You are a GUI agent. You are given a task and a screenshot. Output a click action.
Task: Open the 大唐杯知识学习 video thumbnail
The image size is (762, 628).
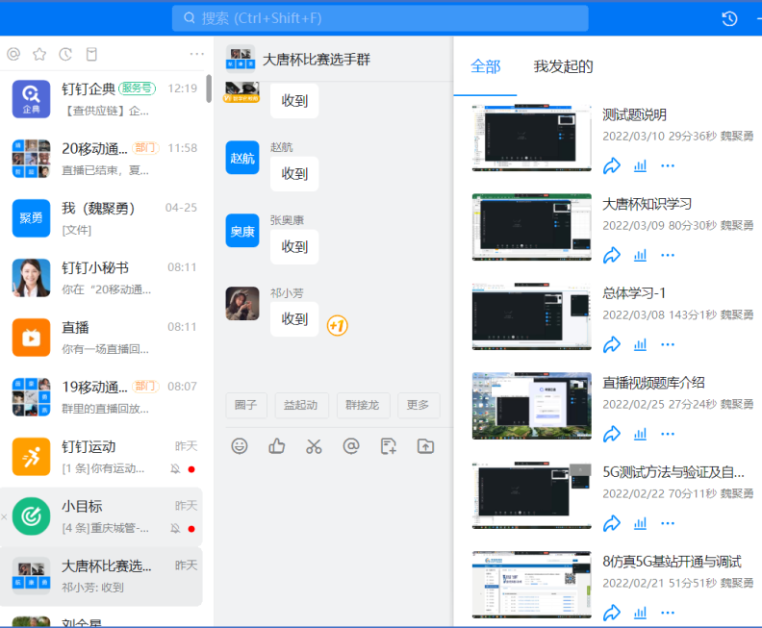tap(532, 227)
